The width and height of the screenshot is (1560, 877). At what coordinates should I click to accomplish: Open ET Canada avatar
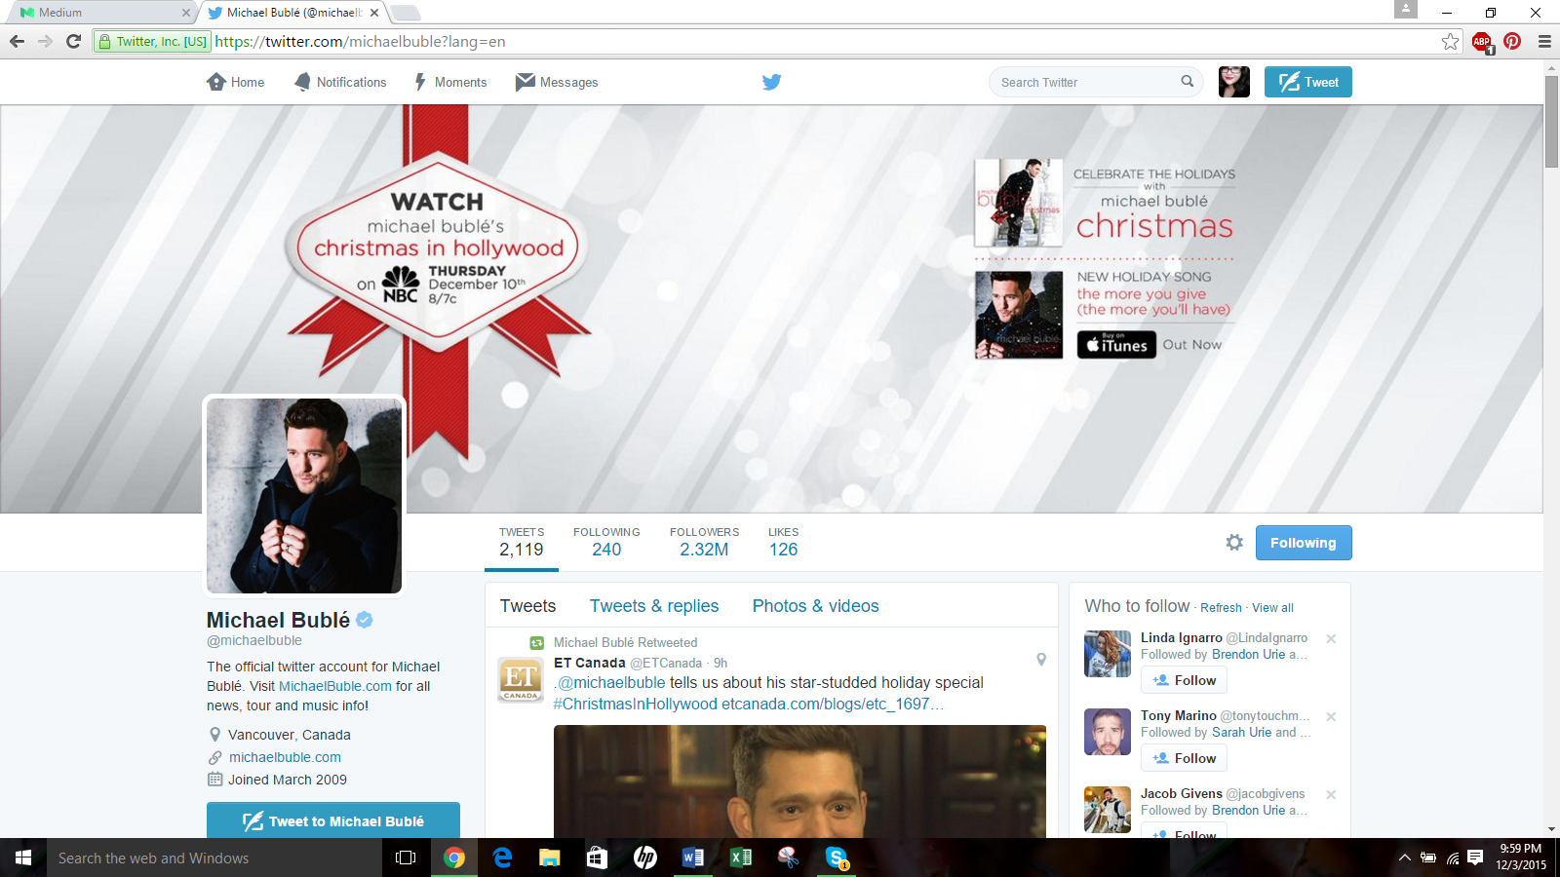point(521,679)
